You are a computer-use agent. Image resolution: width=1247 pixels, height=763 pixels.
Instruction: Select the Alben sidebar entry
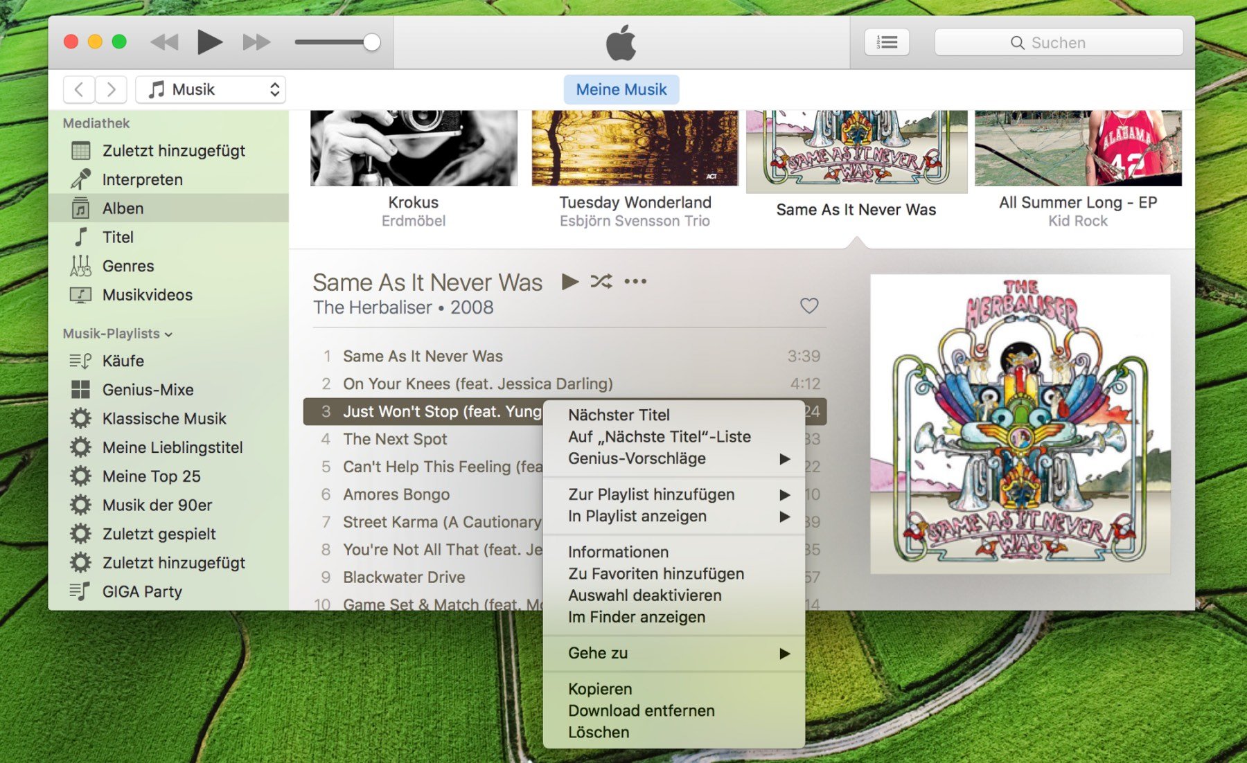(x=168, y=208)
